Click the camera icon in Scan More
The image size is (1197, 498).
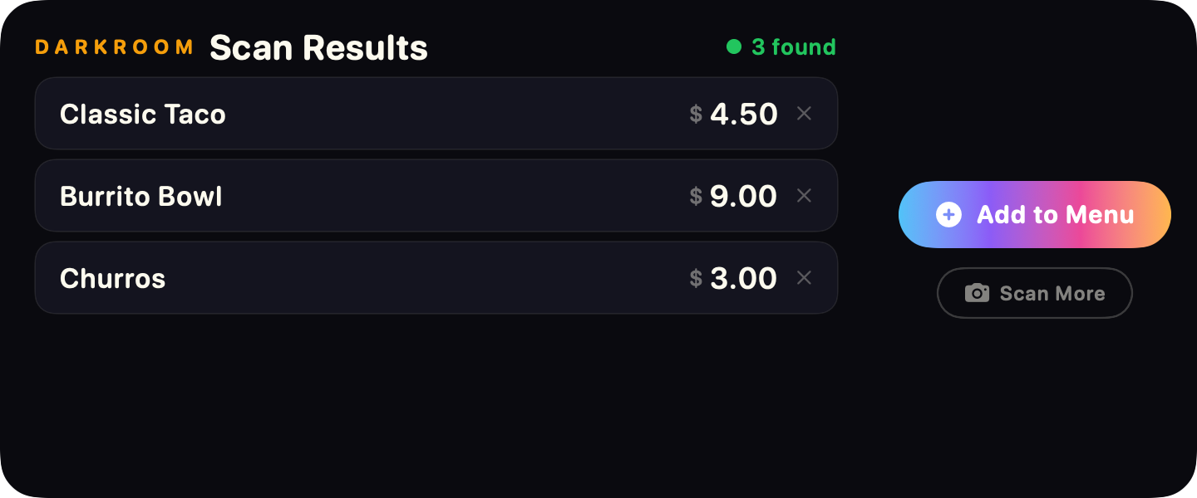click(x=977, y=293)
